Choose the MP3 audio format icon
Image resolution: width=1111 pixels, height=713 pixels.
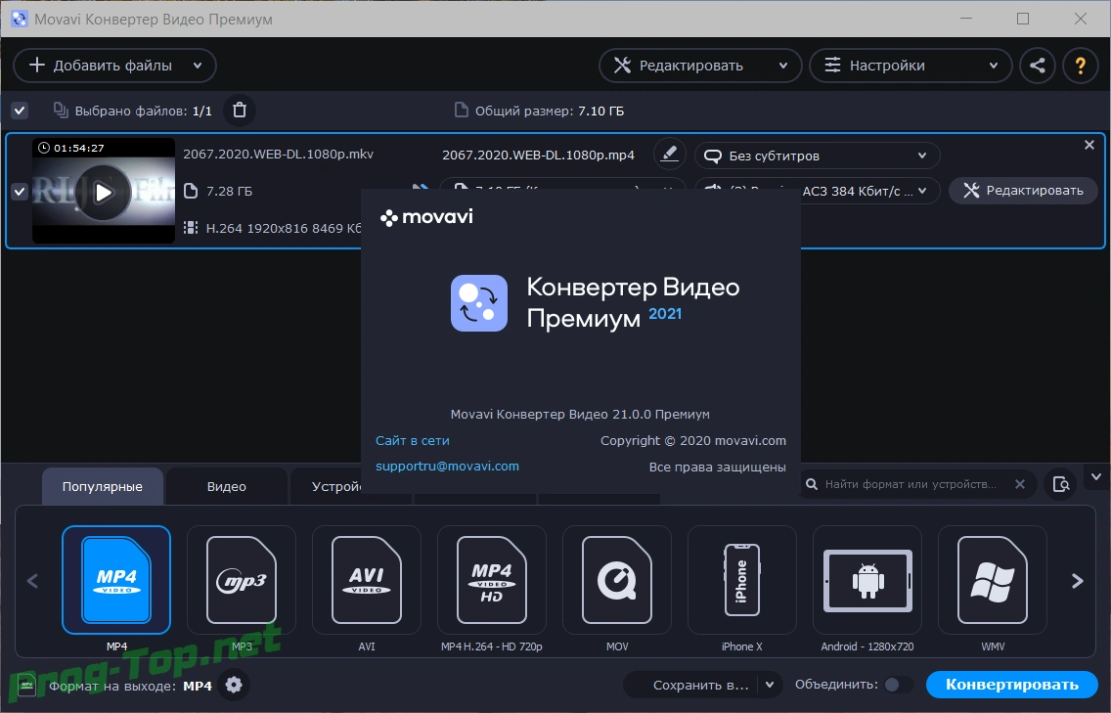[x=242, y=580]
